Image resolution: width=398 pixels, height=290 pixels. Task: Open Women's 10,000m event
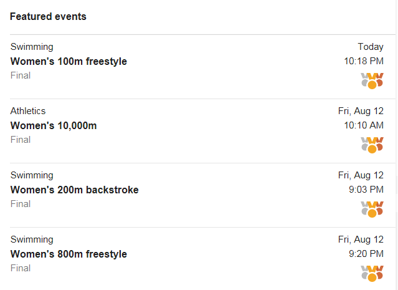point(54,126)
